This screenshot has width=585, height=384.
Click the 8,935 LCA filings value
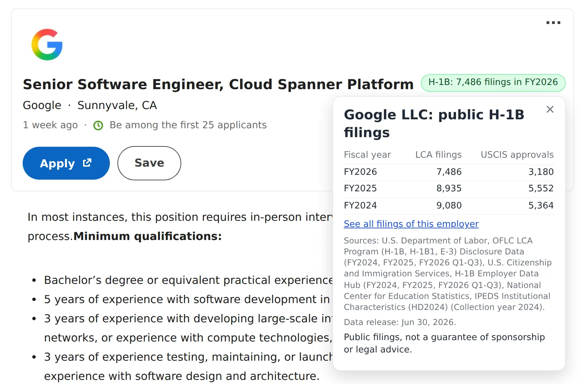pos(449,188)
